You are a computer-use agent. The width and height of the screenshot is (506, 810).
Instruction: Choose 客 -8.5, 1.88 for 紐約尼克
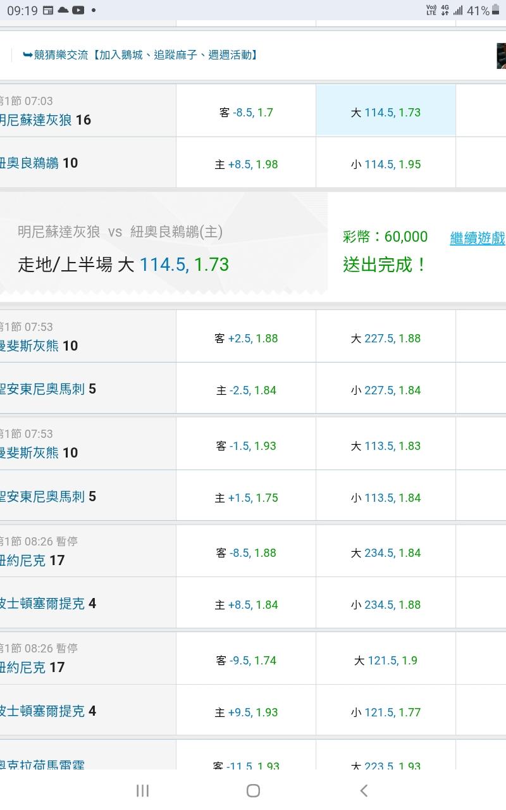pyautogui.click(x=246, y=552)
